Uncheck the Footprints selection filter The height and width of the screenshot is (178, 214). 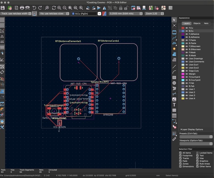tap(181, 156)
